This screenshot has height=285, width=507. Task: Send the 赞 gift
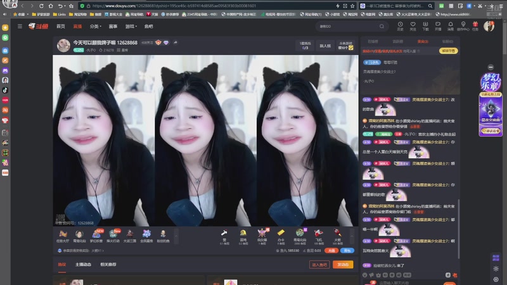pyautogui.click(x=224, y=237)
